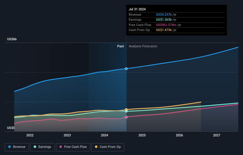
Task: Toggle the Free Cash Flow legend button
Action: pos(73,147)
